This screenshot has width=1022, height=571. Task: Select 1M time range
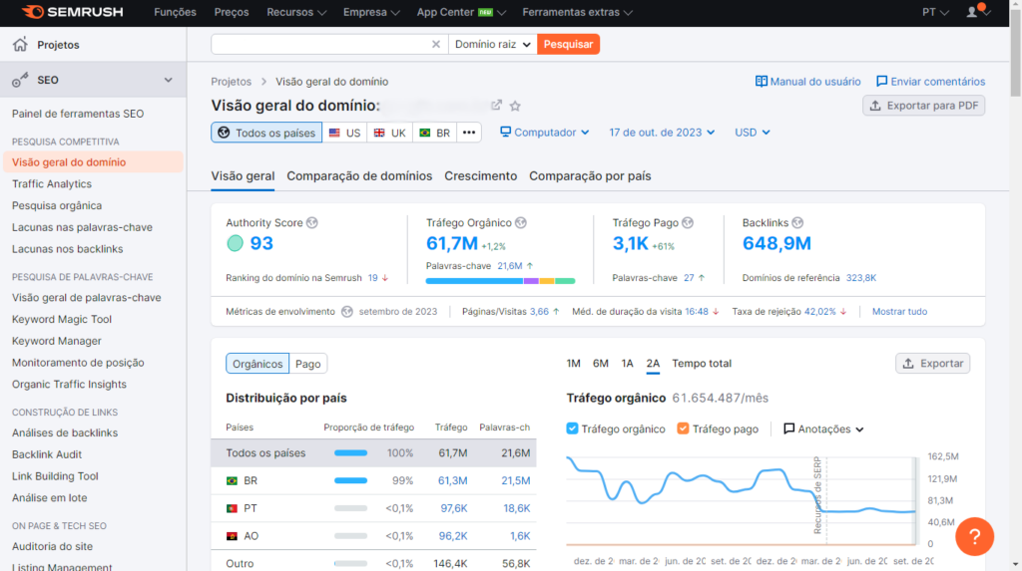(x=574, y=364)
